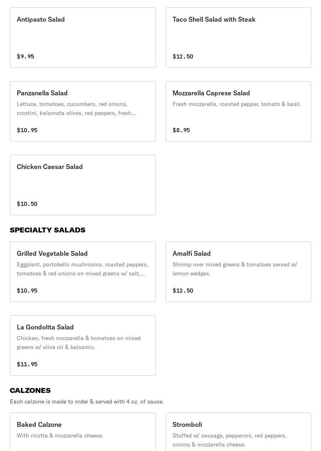Click the Amalfi Salad shrimp description
Screen dimensions: 321x451
click(x=235, y=269)
